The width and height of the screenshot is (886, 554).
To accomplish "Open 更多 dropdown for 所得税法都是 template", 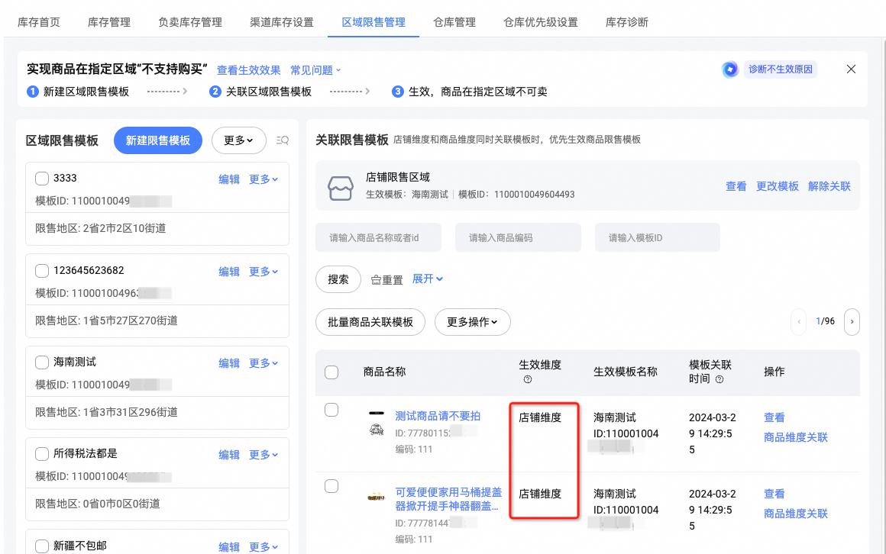I will coord(264,455).
